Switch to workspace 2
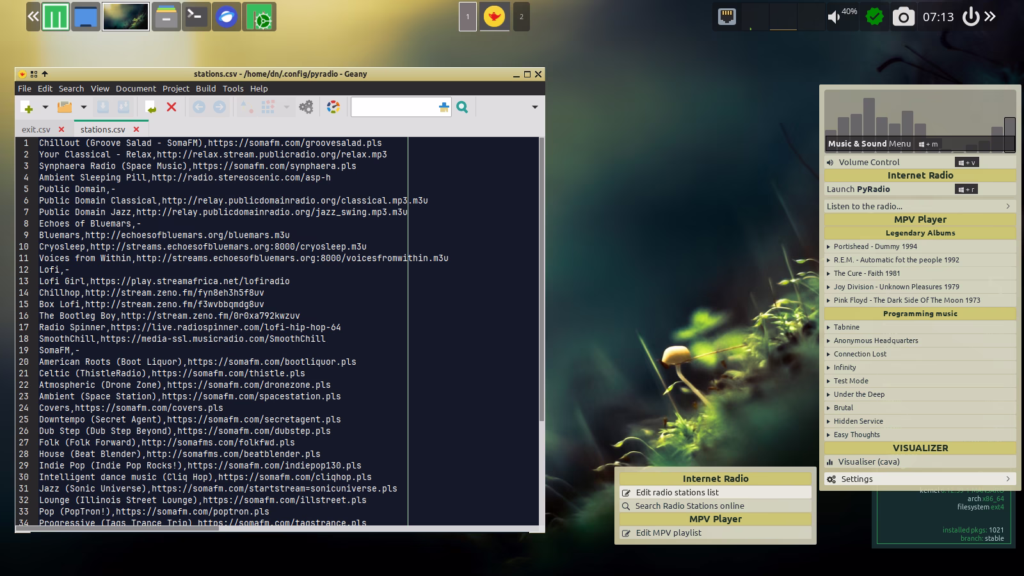Viewport: 1024px width, 576px height. pyautogui.click(x=521, y=17)
